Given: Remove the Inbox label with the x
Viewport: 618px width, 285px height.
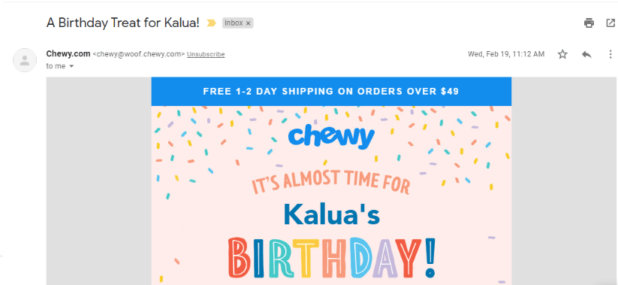Looking at the screenshot, I should point(248,23).
